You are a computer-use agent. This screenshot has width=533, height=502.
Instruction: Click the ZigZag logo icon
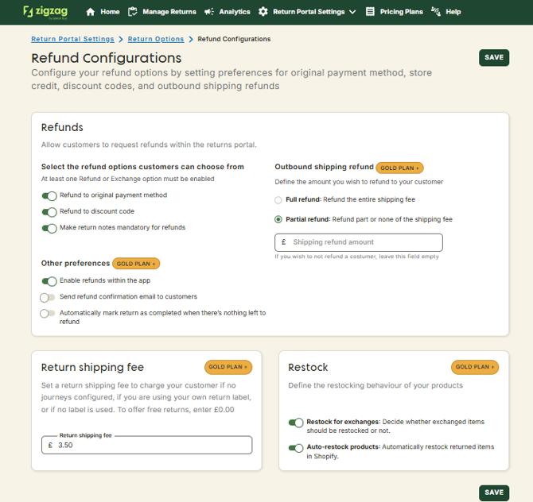coord(28,11)
